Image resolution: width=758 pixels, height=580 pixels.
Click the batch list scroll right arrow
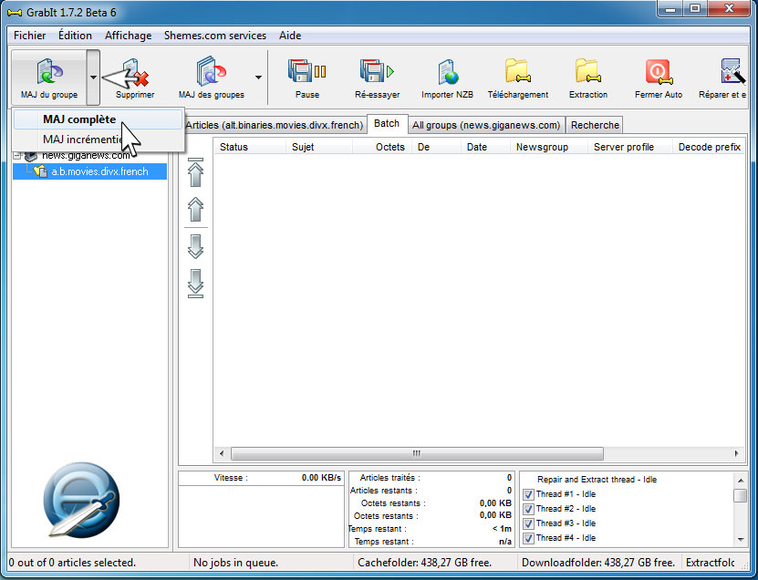737,453
